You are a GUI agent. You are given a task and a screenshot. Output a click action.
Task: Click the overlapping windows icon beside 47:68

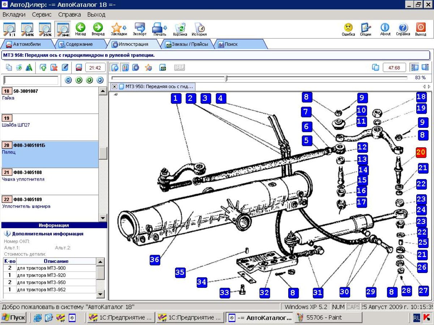click(375, 68)
